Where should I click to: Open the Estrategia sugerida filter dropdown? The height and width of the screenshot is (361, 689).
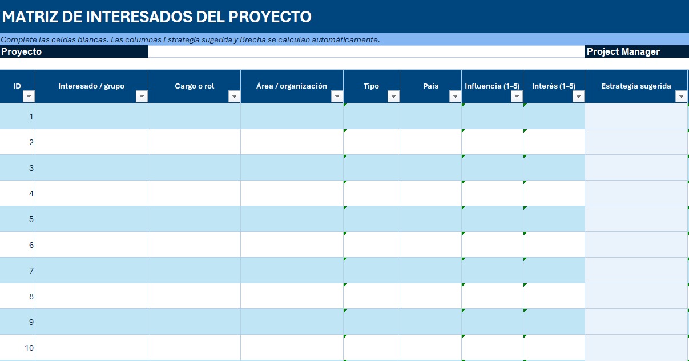(x=681, y=97)
